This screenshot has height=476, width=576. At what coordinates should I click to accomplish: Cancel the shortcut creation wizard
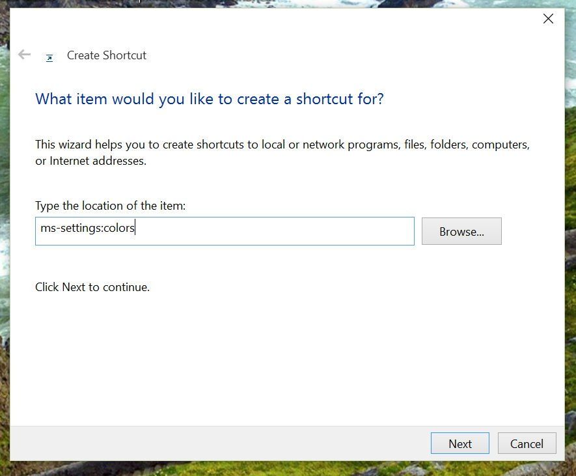pyautogui.click(x=527, y=443)
